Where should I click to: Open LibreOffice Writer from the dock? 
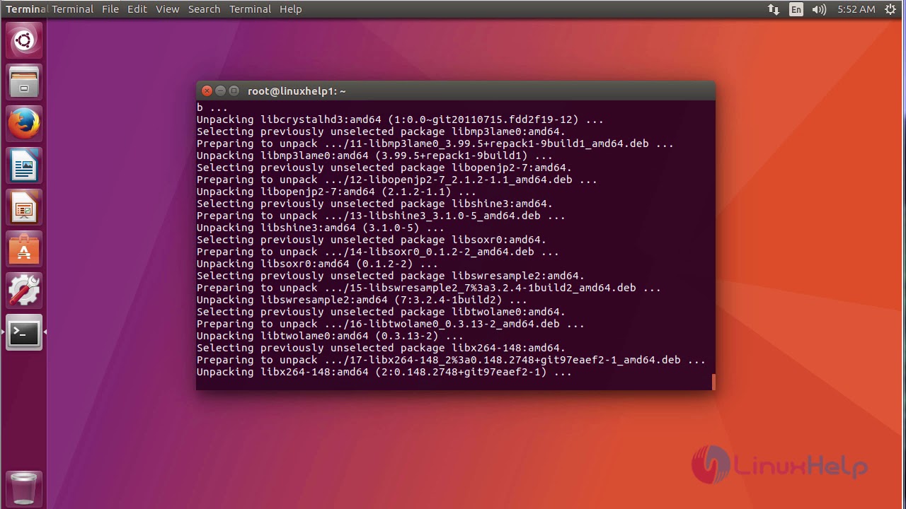pos(24,166)
